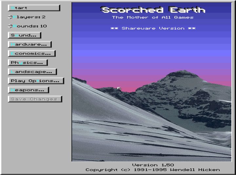This screenshot has width=236, height=175.
Task: Click the Wendell Hicken copyright line
Action: (x=153, y=170)
